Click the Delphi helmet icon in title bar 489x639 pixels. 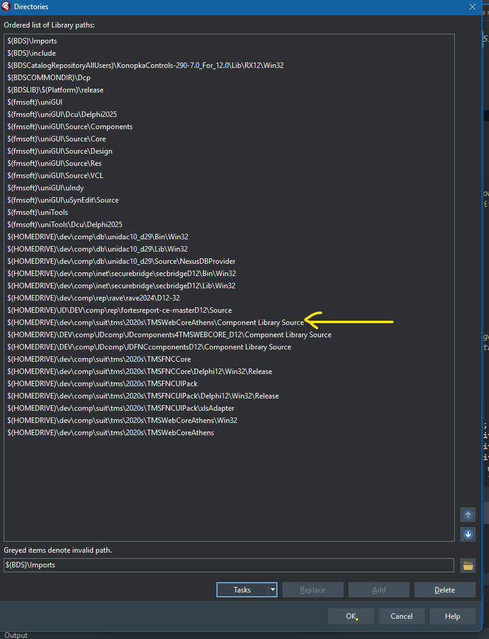pos(6,7)
